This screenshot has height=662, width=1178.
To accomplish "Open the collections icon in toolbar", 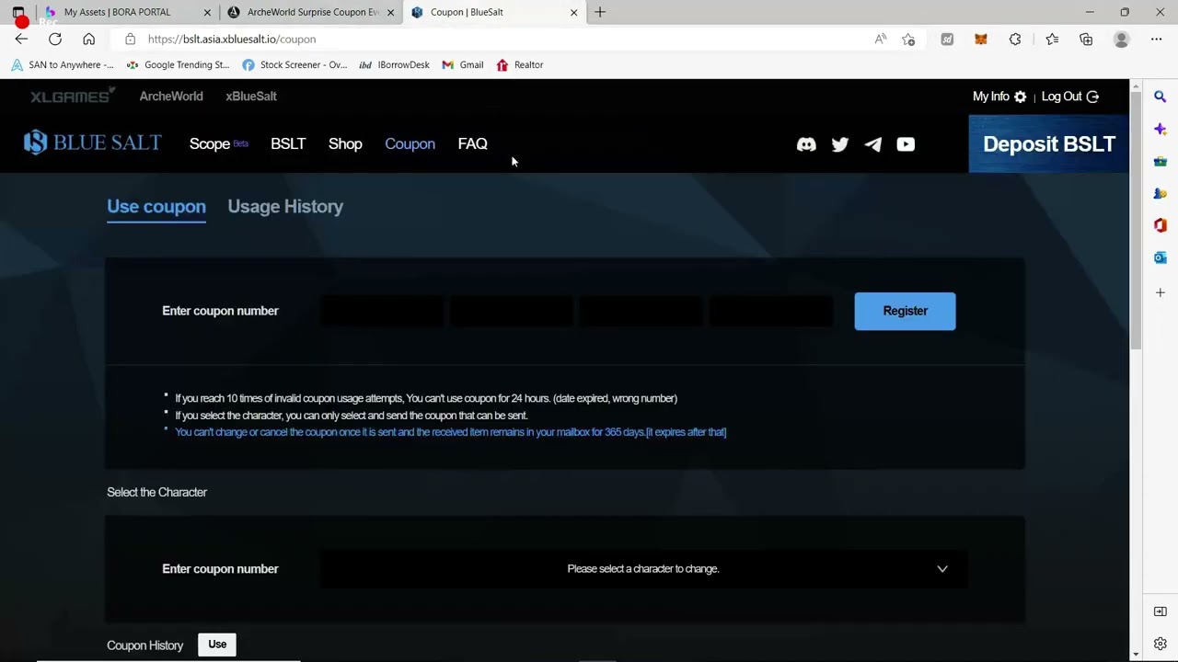I will [1086, 39].
